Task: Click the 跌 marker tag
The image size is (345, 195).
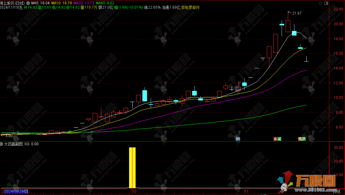Action: 304,139
